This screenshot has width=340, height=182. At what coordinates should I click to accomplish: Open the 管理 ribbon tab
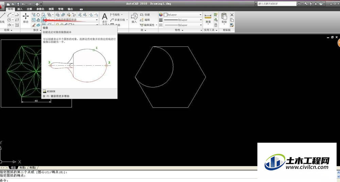point(61,9)
